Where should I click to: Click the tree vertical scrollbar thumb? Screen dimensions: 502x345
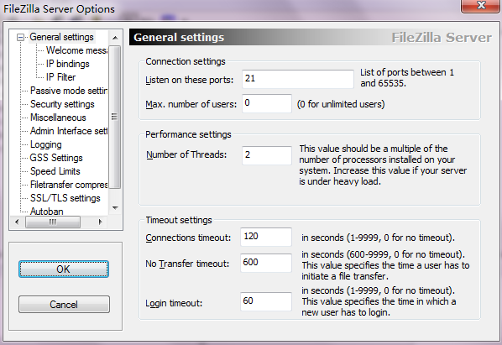click(x=115, y=118)
